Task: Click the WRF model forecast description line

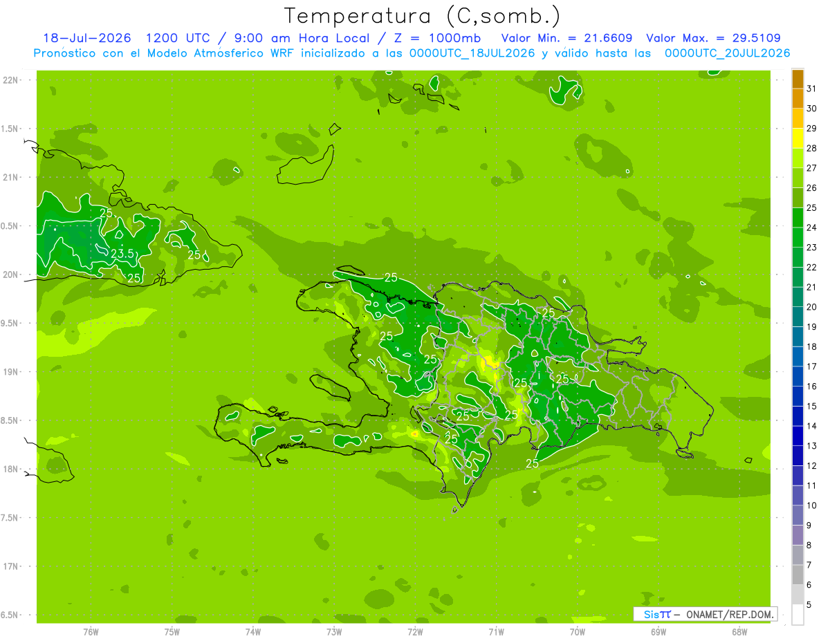Action: pyautogui.click(x=412, y=53)
